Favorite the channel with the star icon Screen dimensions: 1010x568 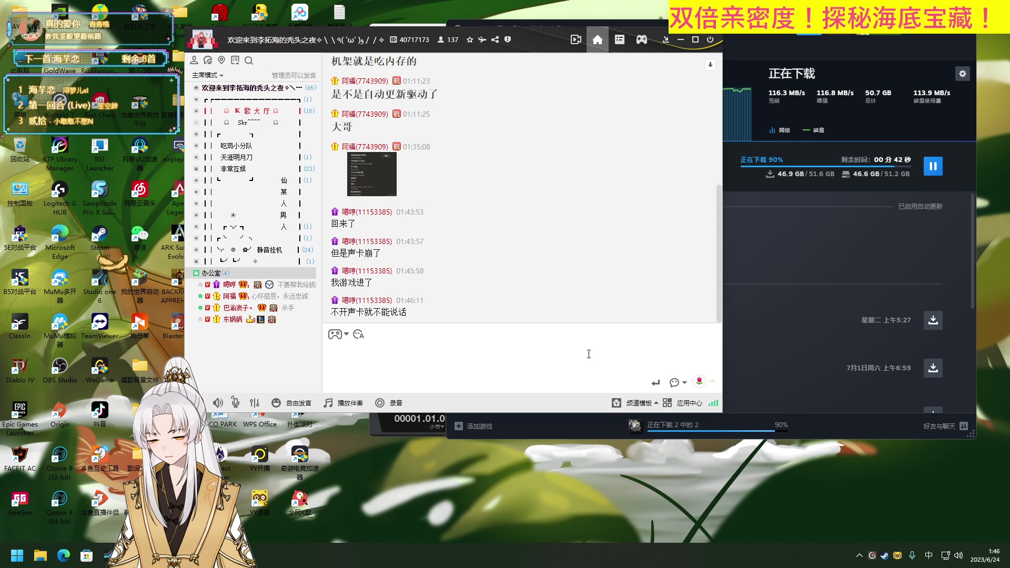tap(470, 39)
